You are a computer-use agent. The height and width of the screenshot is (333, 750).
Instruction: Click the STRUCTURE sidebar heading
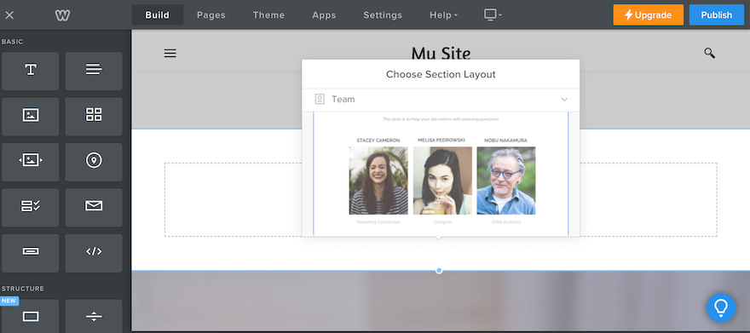(22, 289)
